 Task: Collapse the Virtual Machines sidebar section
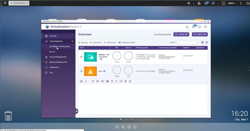(72, 41)
